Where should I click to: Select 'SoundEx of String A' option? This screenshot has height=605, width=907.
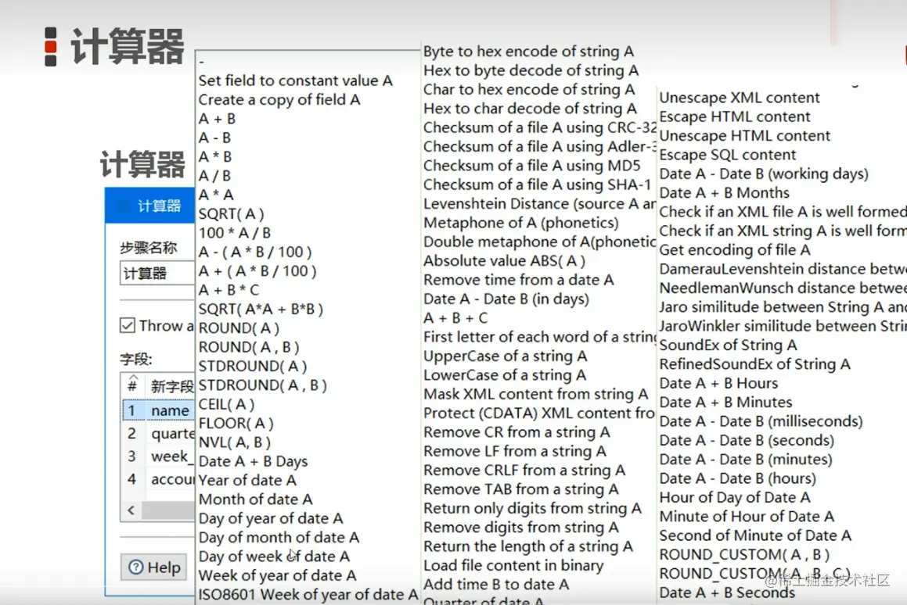[x=729, y=345]
